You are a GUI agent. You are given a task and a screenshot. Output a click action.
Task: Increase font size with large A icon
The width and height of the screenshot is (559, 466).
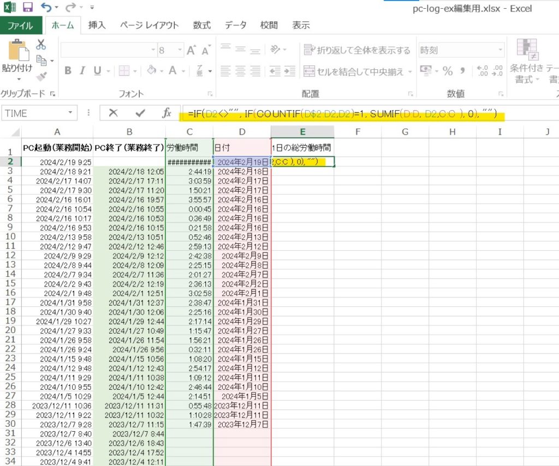pyautogui.click(x=191, y=50)
